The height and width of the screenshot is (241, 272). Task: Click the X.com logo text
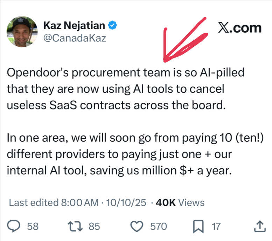(x=239, y=27)
